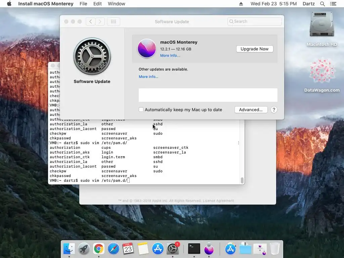
Task: Launch Launchpad rocket icon in Dock
Action: pyautogui.click(x=84, y=249)
